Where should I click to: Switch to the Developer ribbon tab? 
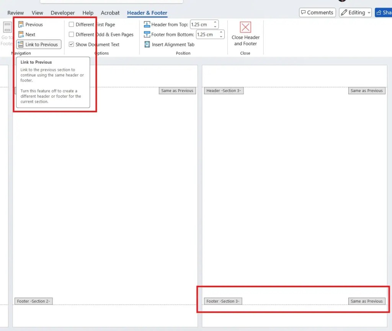[62, 13]
